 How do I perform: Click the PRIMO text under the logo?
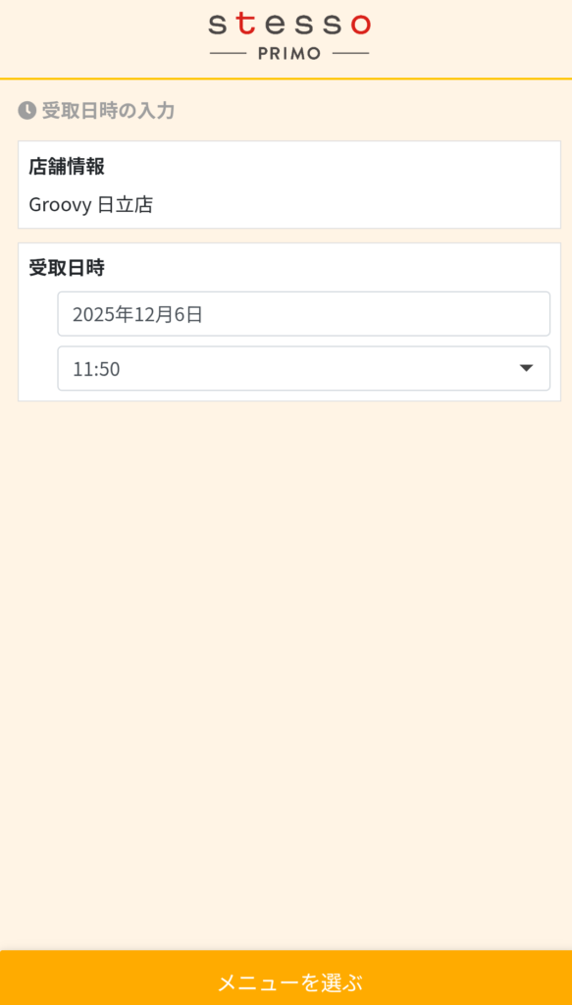289,54
